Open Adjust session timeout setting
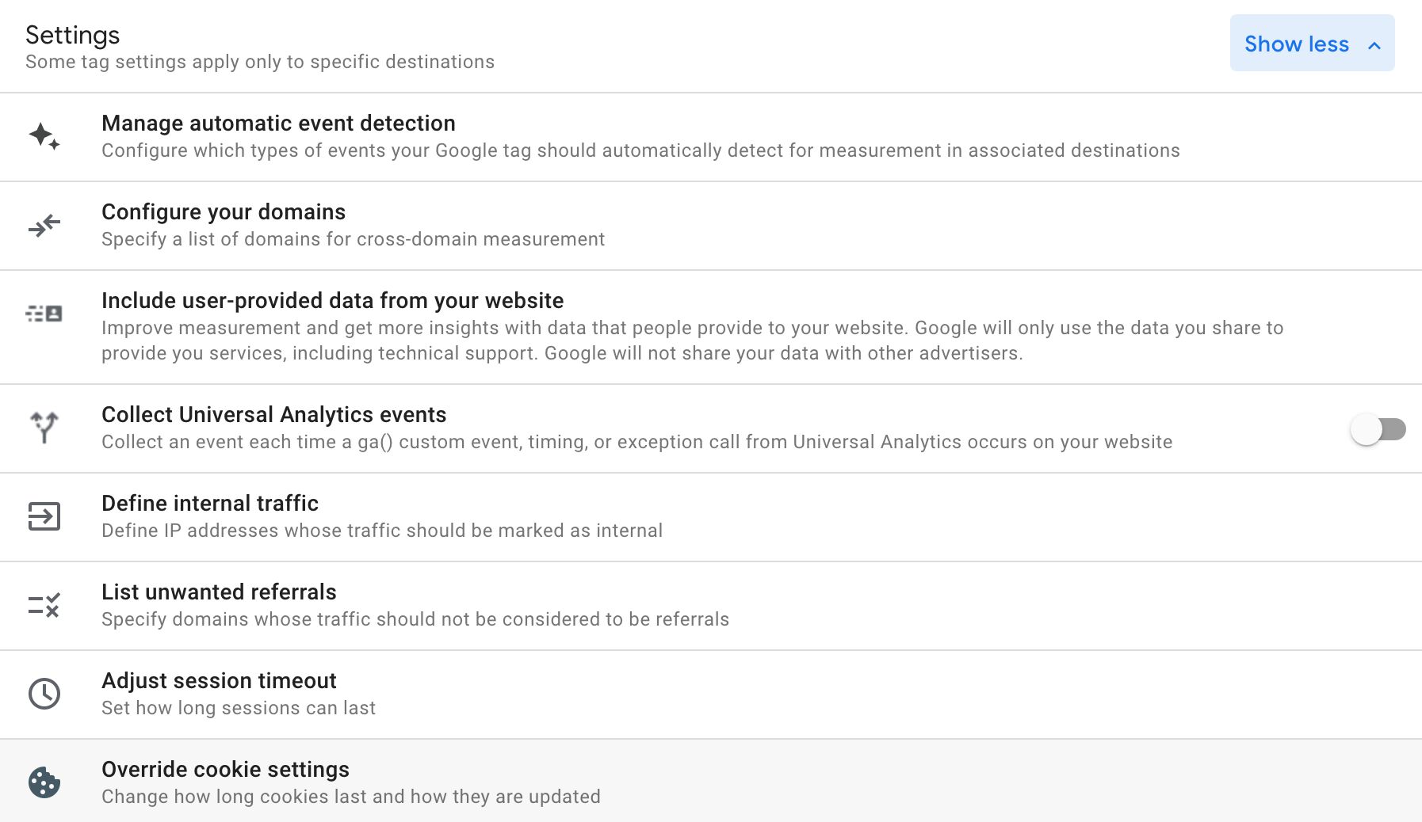This screenshot has height=822, width=1422. [711, 695]
